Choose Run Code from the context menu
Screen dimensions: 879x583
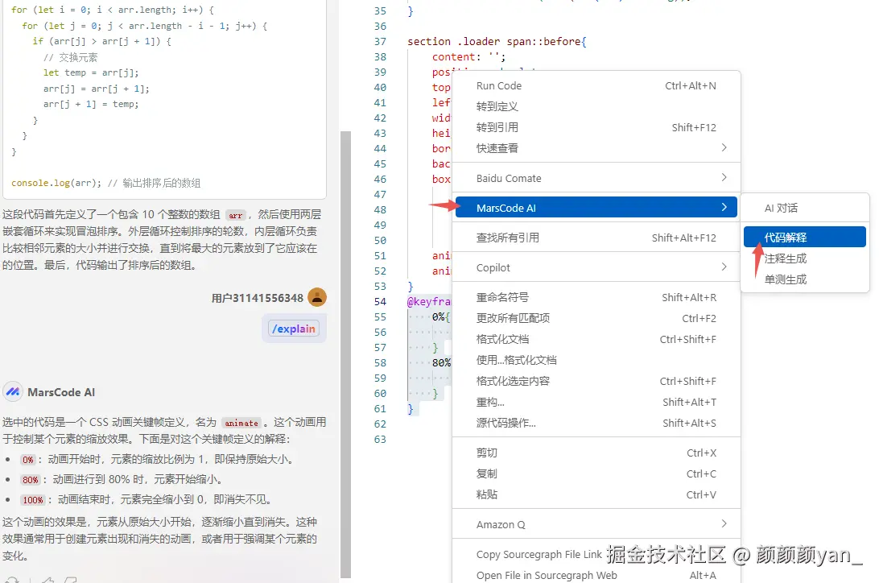pos(596,86)
